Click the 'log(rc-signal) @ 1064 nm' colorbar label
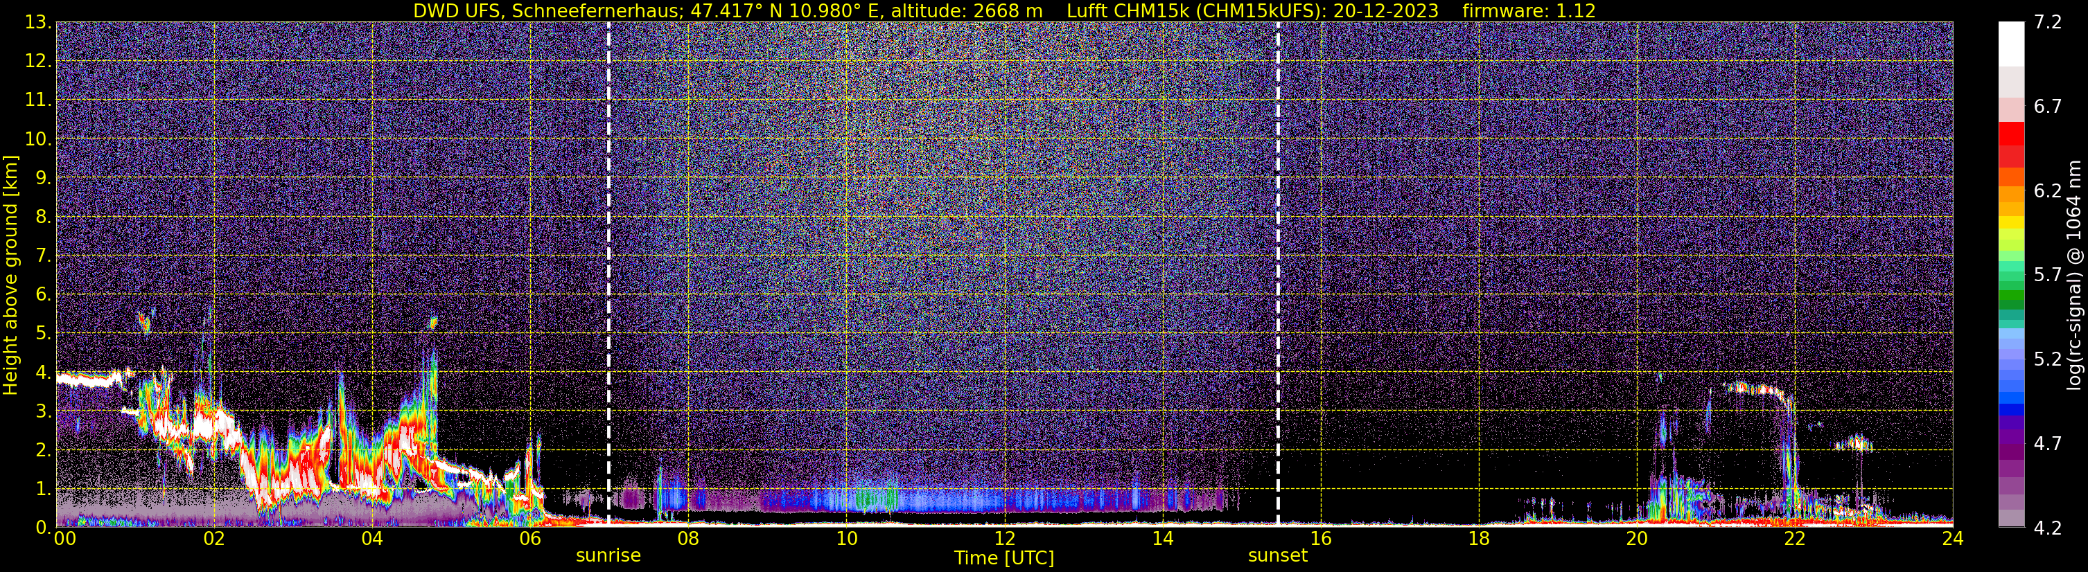Screen dimensions: 2088x572 point(2073,275)
